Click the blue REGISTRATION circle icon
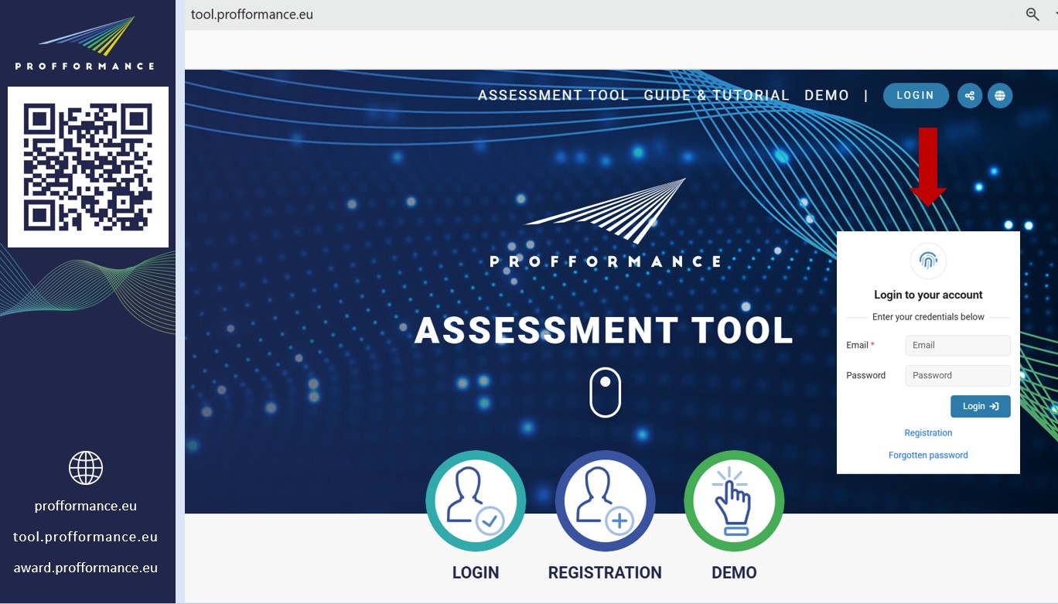1058x604 pixels. click(605, 501)
